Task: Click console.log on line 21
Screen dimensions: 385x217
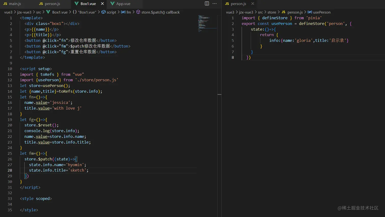Action: pyautogui.click(x=37, y=131)
